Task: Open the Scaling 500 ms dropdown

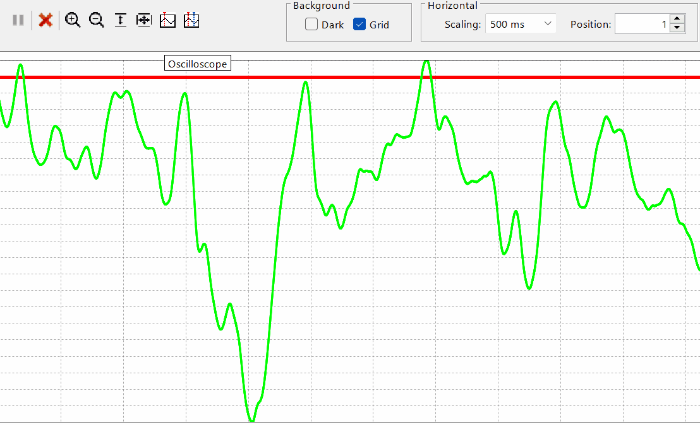Action: (521, 25)
